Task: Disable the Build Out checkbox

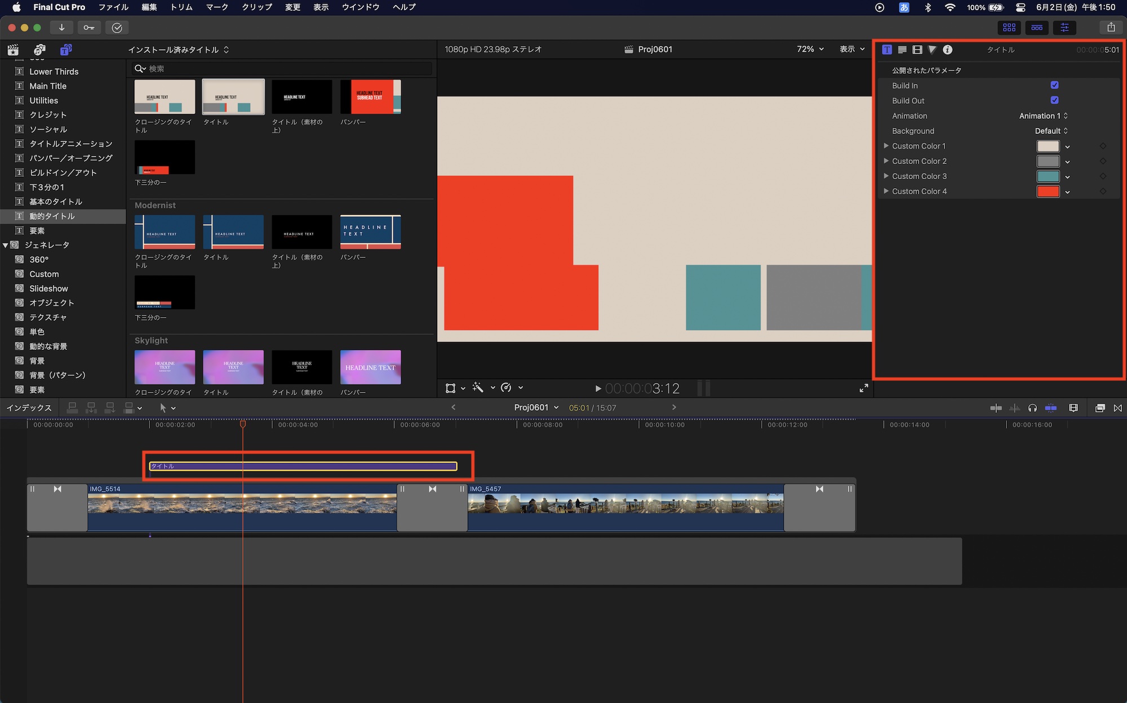Action: pyautogui.click(x=1054, y=100)
